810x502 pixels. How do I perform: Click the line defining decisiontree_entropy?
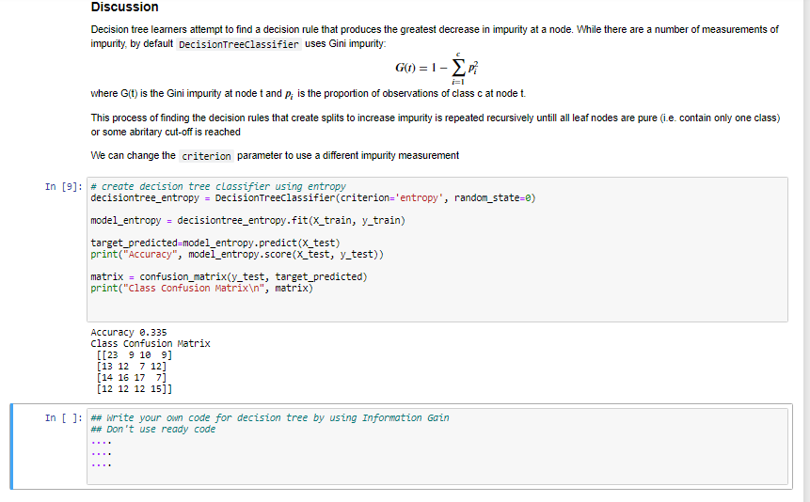[x=313, y=197]
